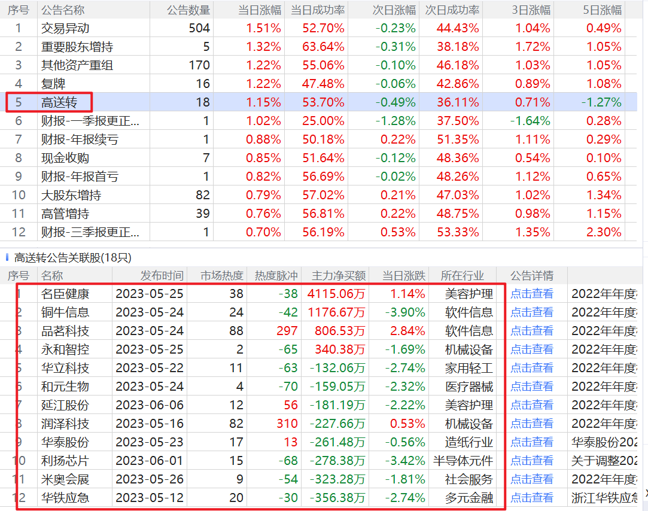Select the 高管增持 announcement row
This screenshot has height=511, width=648.
(x=318, y=214)
